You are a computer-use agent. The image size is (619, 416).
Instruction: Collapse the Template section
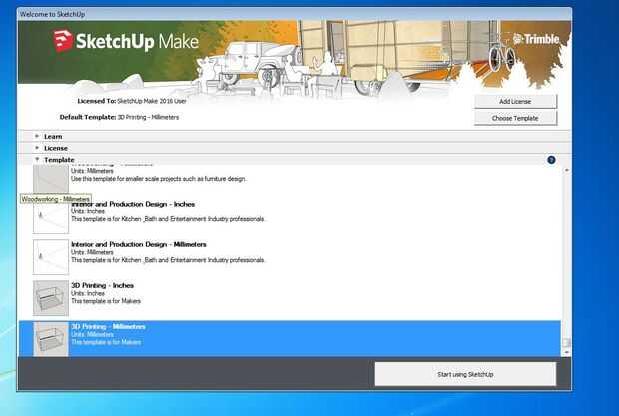pos(37,159)
